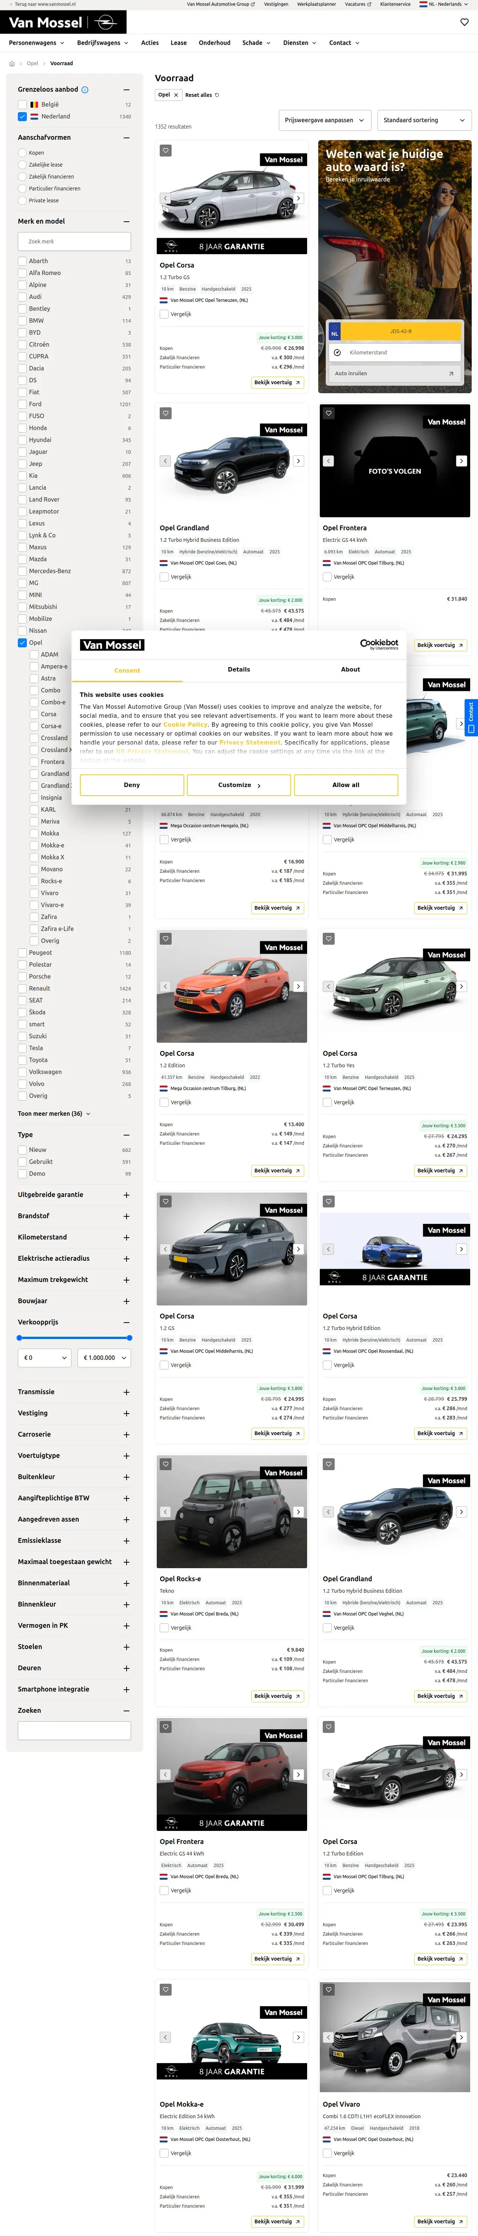Open the € 0 minimum price dropdown

coord(44,1358)
